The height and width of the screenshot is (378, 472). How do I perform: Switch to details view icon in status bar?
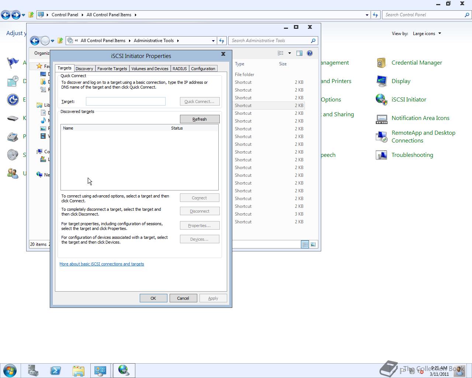305,244
